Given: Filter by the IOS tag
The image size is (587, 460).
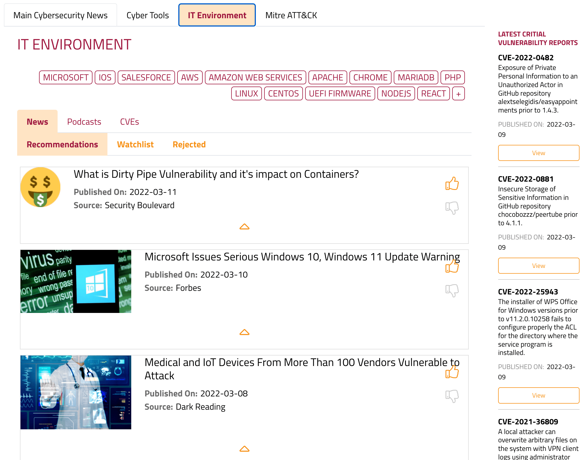Looking at the screenshot, I should 105,77.
